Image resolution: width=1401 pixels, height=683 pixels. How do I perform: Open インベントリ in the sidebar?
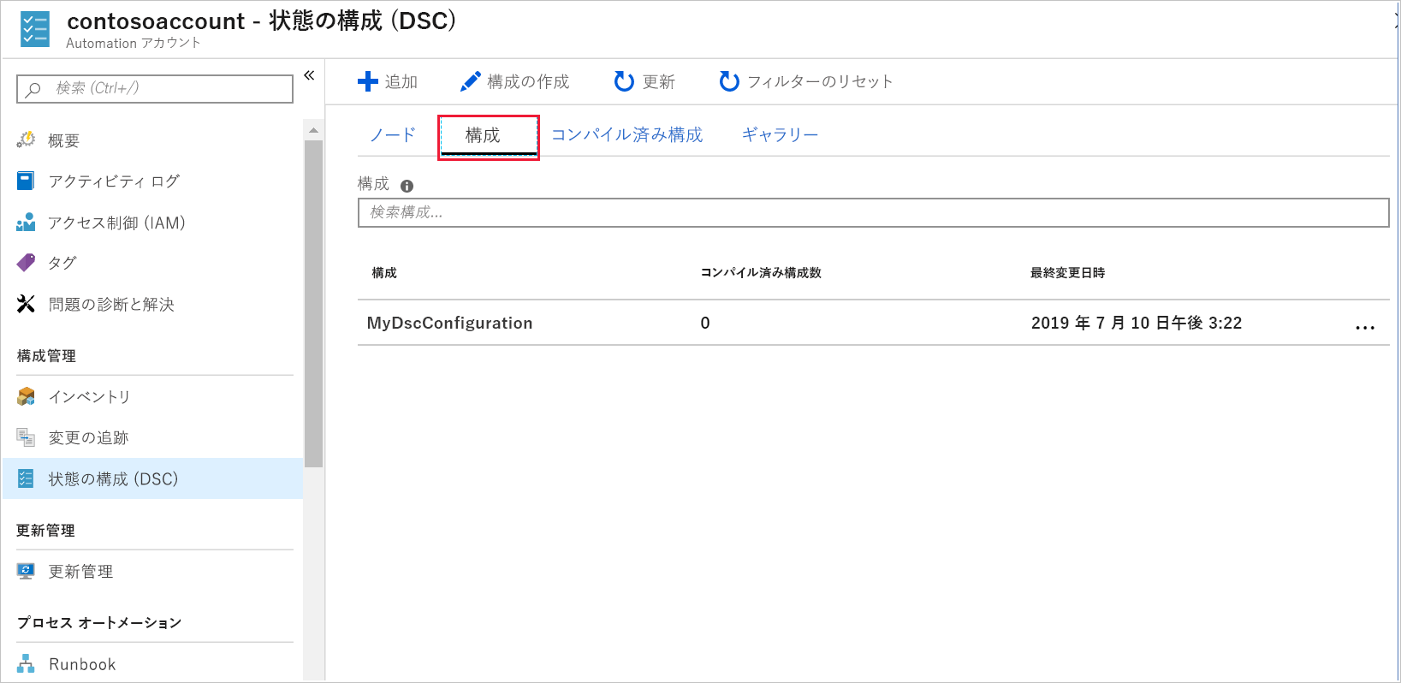coord(154,396)
